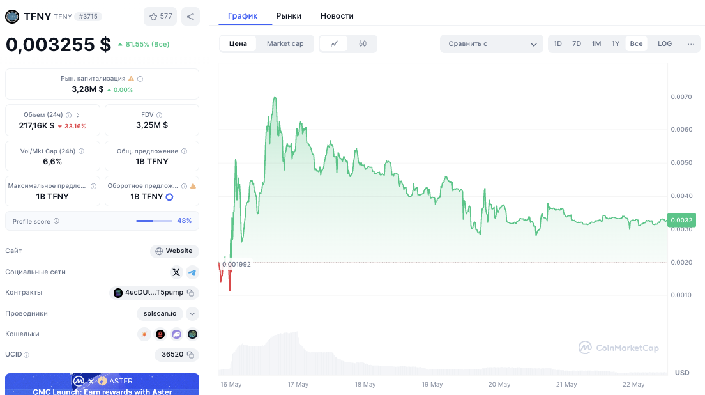Viewport: 705px width, 395px height.
Task: Click info icon next to Максимальное предложение
Action: [x=93, y=186]
